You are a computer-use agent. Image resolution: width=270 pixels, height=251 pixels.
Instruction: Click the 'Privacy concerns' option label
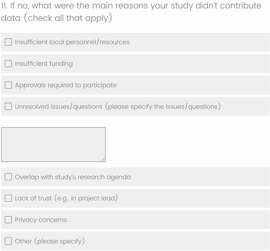coord(41,220)
